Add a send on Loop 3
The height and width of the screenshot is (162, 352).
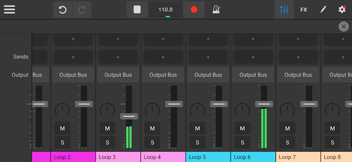pyautogui.click(x=118, y=57)
